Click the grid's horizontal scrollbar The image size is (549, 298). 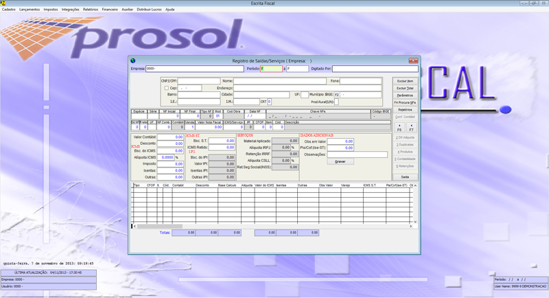point(273,226)
